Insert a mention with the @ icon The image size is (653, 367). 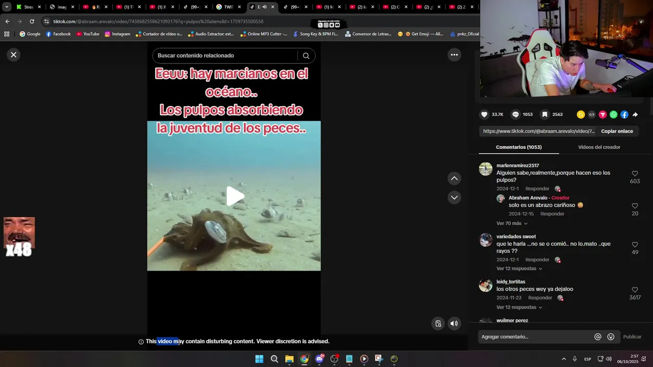coord(598,337)
